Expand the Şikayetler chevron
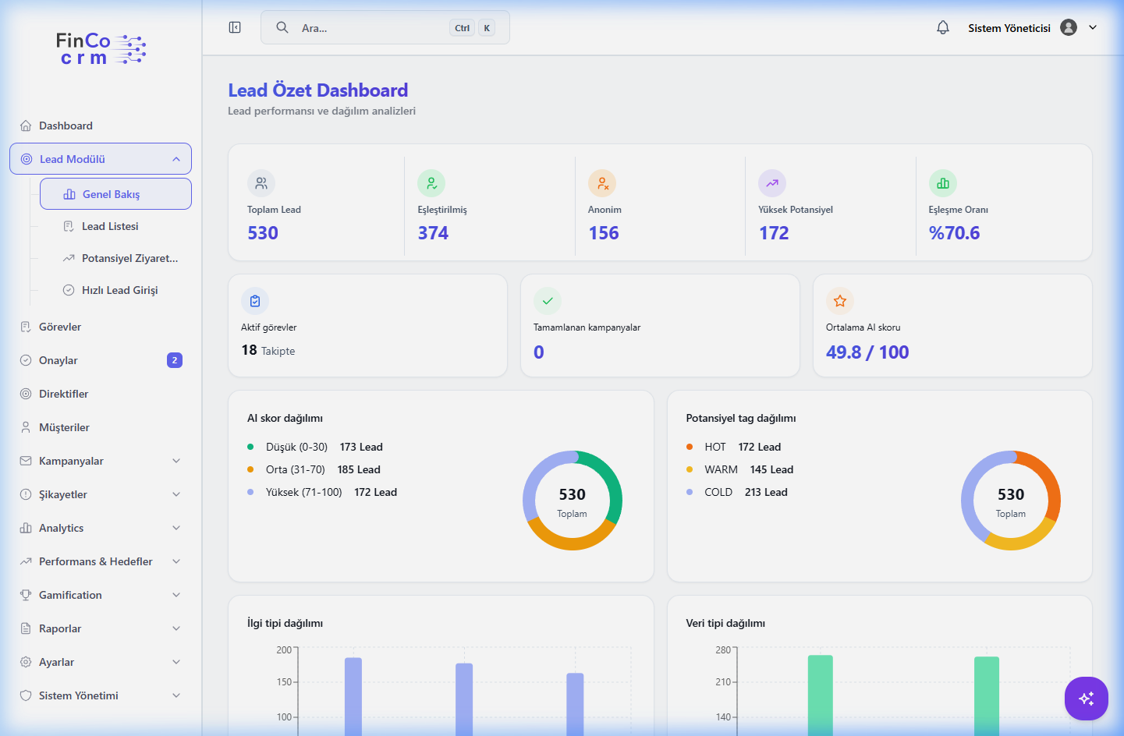 (x=176, y=494)
